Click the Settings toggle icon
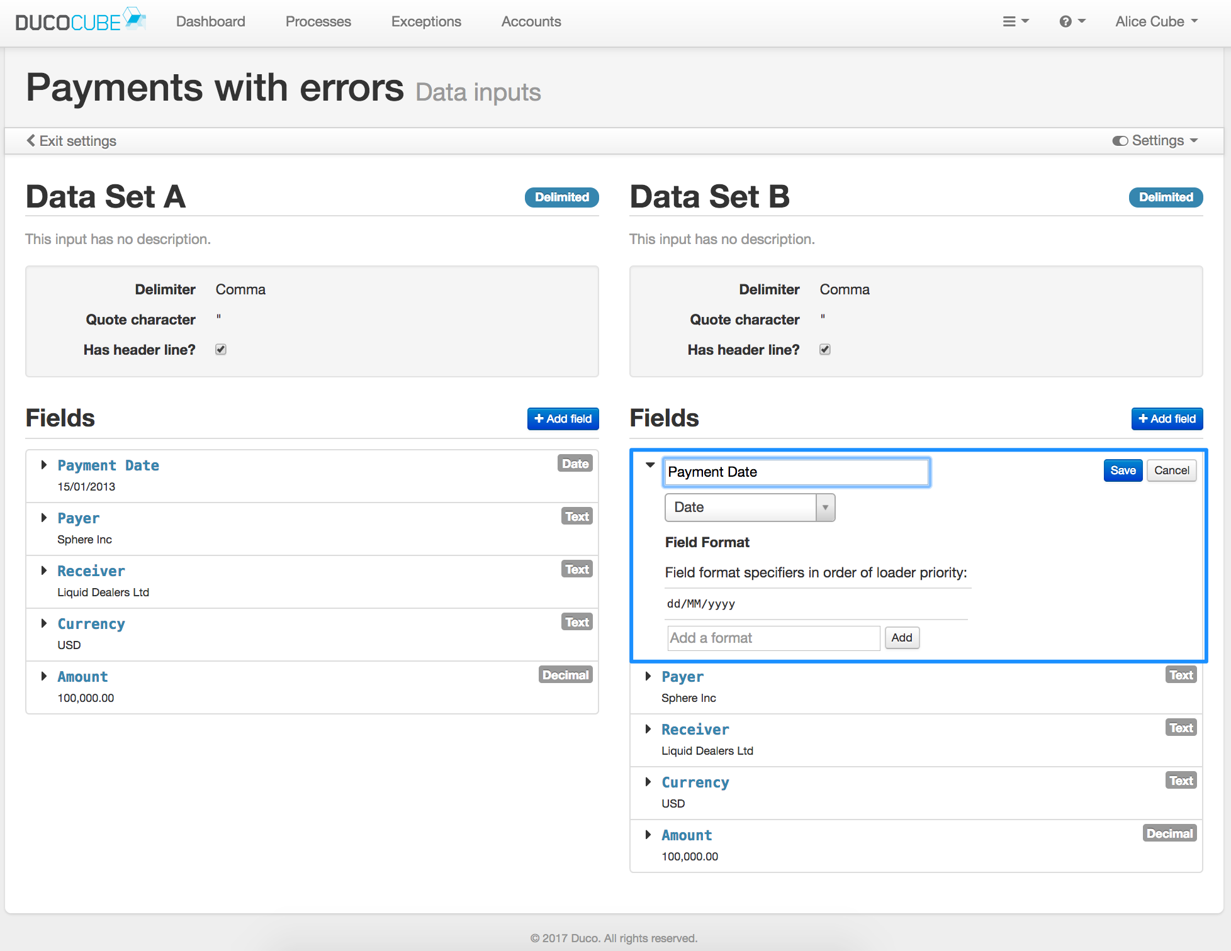Screen dimensions: 1231x951 pos(1120,141)
